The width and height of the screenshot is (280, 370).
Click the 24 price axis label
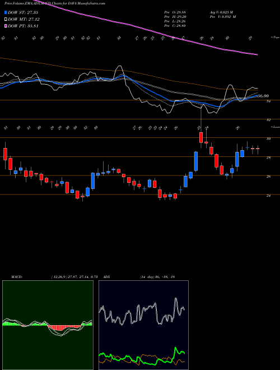click(268, 196)
